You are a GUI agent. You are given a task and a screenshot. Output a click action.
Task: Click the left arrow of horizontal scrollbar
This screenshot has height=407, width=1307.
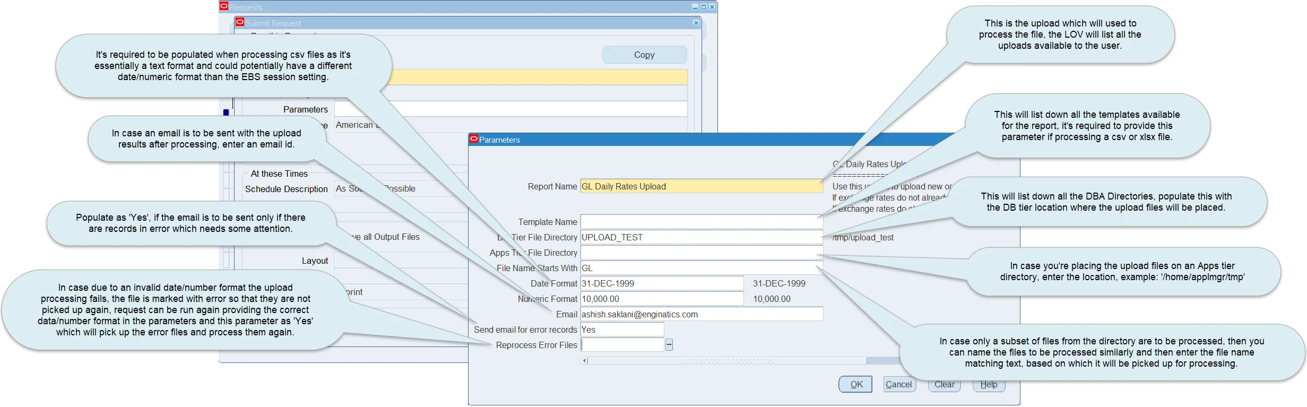(584, 361)
